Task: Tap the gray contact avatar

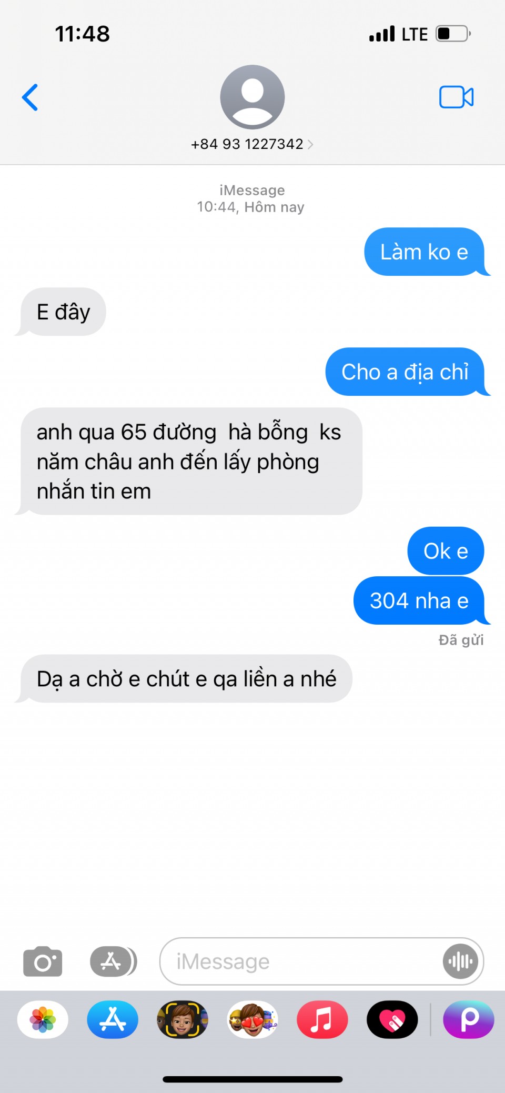Action: (252, 97)
